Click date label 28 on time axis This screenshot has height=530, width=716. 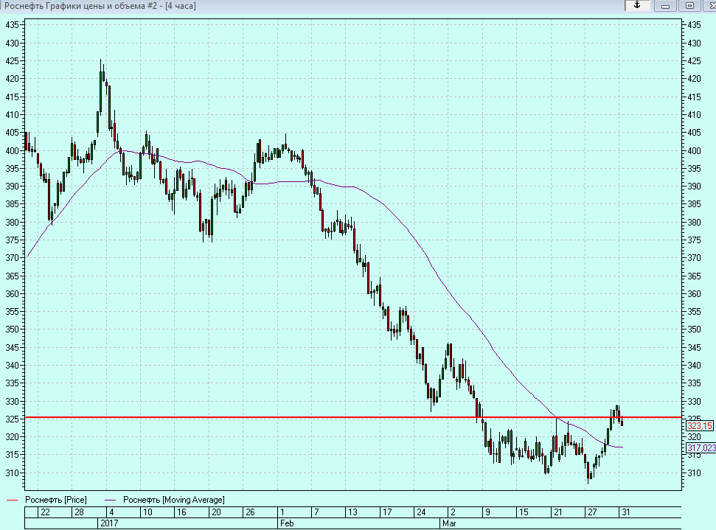point(79,512)
